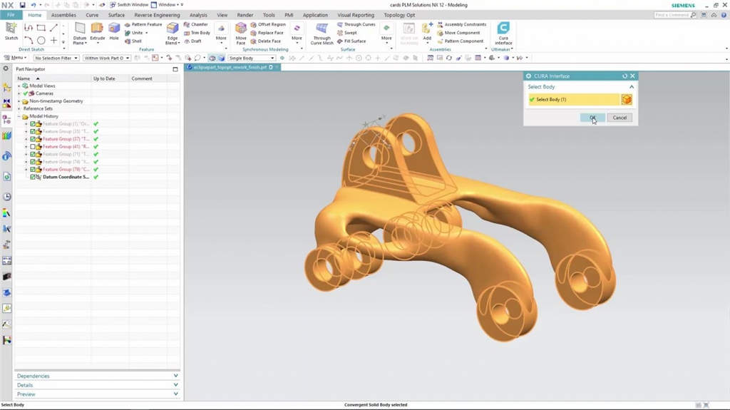Uncheck the Feature Group (37) checkbox
Screen dimensions: 730x410
33,139
